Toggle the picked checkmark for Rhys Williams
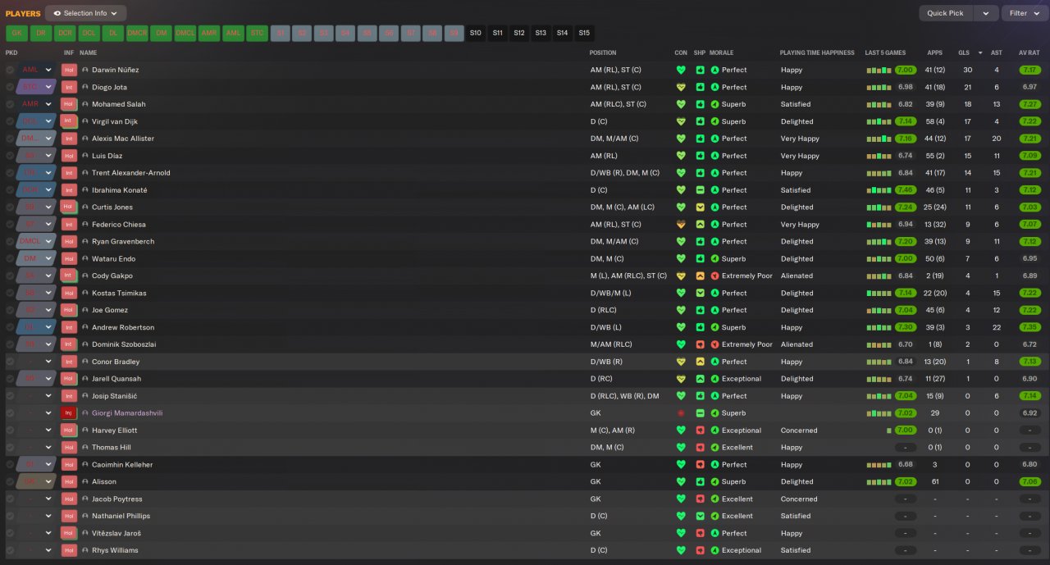Viewport: 1050px width, 565px height. (x=10, y=550)
